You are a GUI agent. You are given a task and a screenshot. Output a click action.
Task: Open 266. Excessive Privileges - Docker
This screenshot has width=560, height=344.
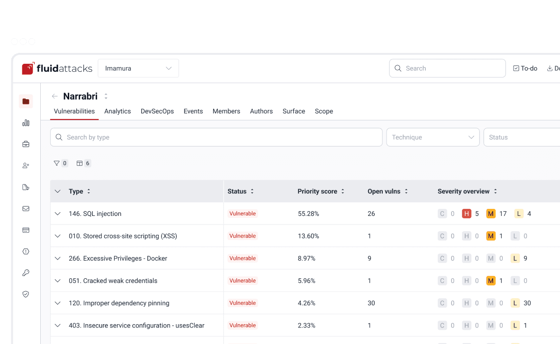(118, 258)
